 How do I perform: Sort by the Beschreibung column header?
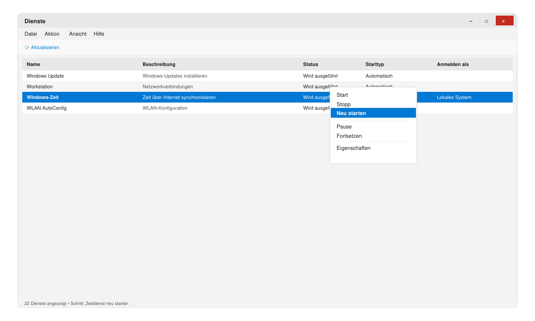click(x=159, y=64)
